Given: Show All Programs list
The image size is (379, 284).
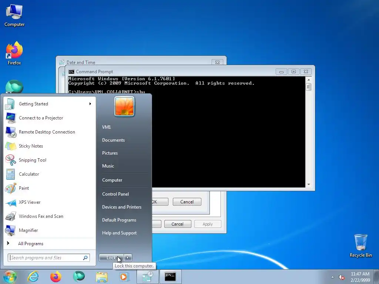Looking at the screenshot, I should [49, 243].
